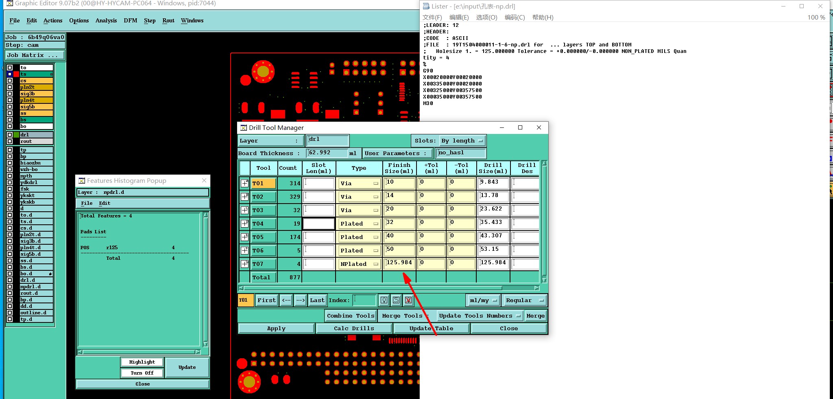Click the Merge button
833x399 pixels.
[x=535, y=316]
